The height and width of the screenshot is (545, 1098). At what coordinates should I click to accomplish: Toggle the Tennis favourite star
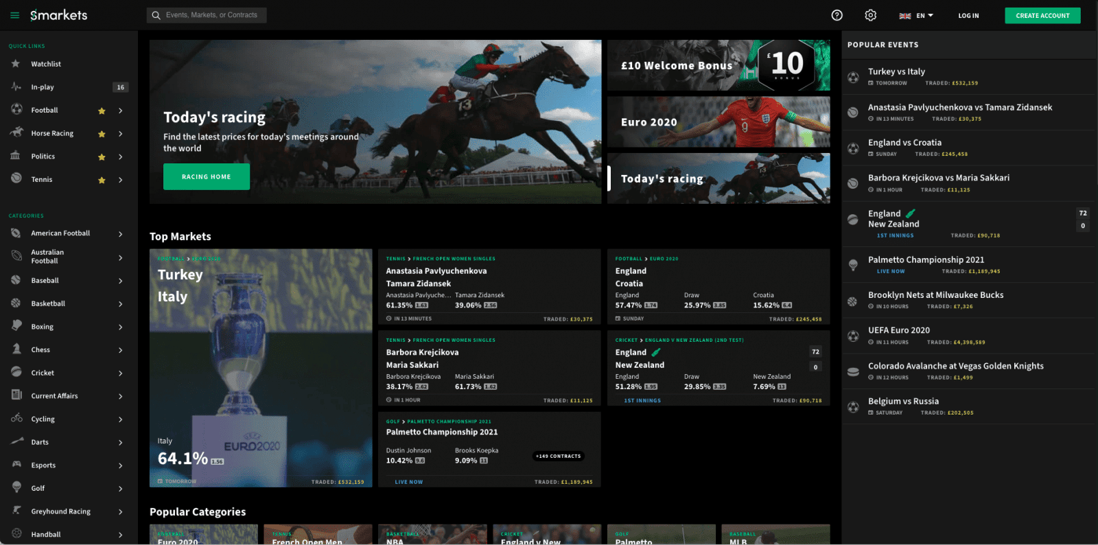point(102,180)
